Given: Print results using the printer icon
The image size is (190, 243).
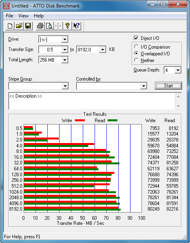Looking at the screenshot, I should (x=40, y=26).
